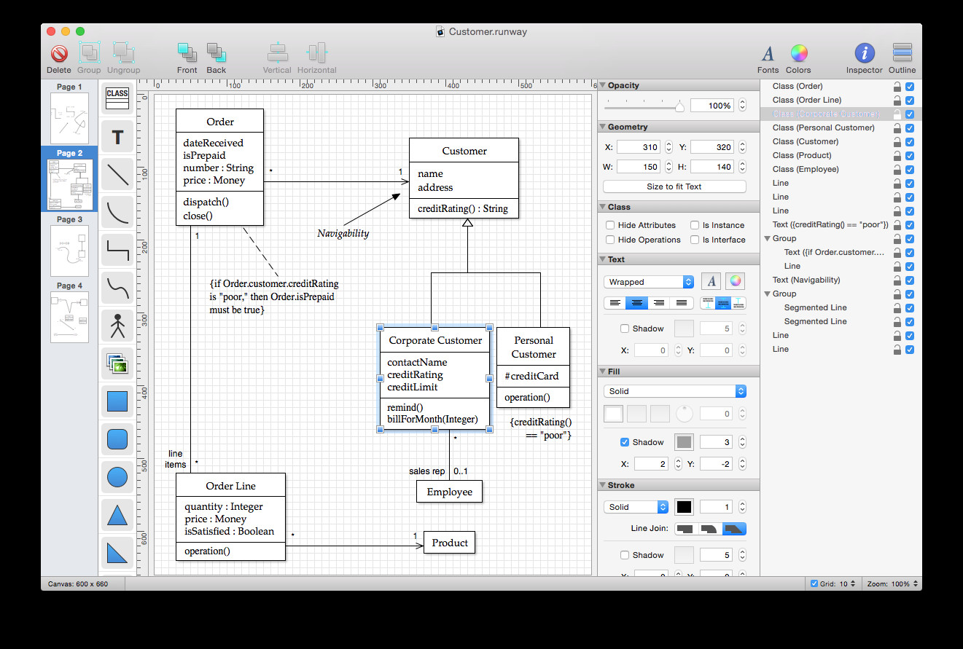The height and width of the screenshot is (649, 963).
Task: Select Text (Navigability) in outline
Action: click(x=806, y=280)
